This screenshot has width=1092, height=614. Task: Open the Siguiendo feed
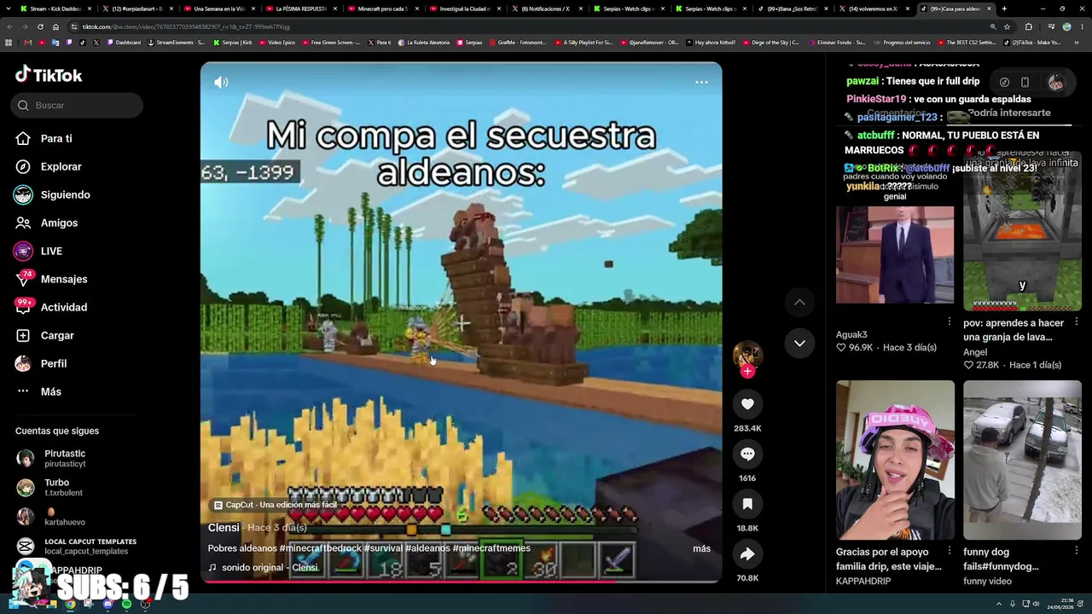click(x=65, y=194)
